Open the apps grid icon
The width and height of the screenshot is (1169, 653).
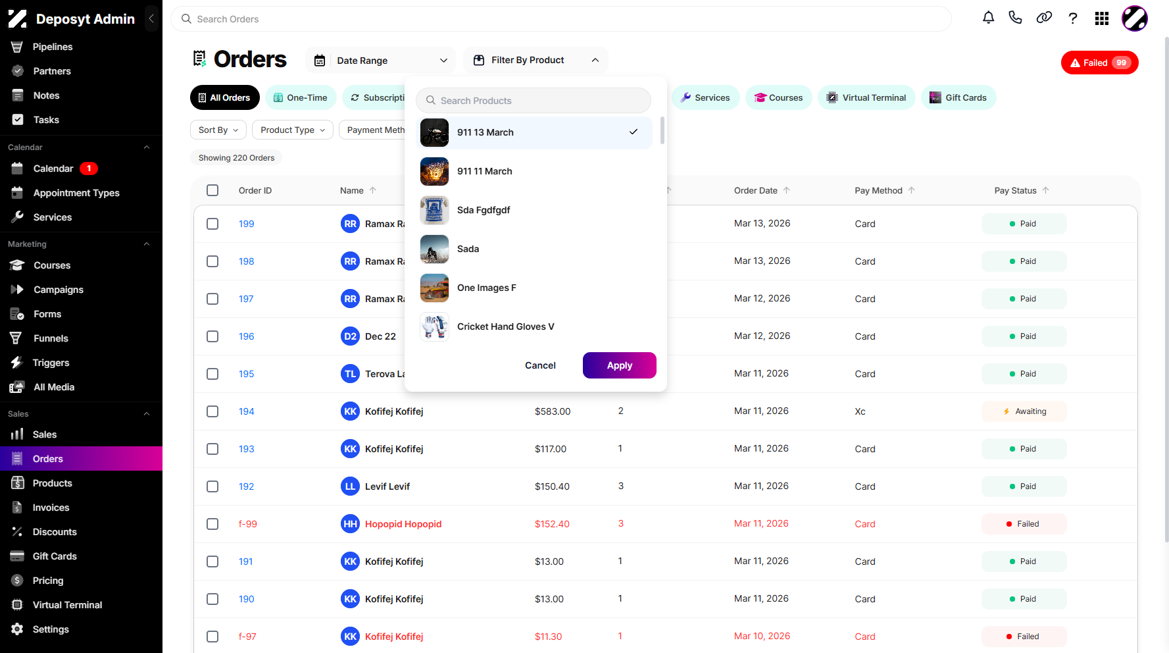[x=1102, y=18]
